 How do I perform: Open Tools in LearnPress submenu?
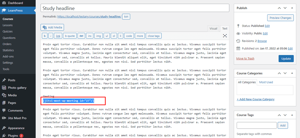pos(6,69)
